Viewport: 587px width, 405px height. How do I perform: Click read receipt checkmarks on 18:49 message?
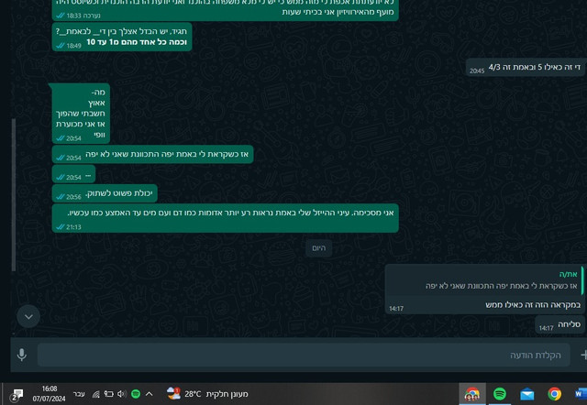61,46
